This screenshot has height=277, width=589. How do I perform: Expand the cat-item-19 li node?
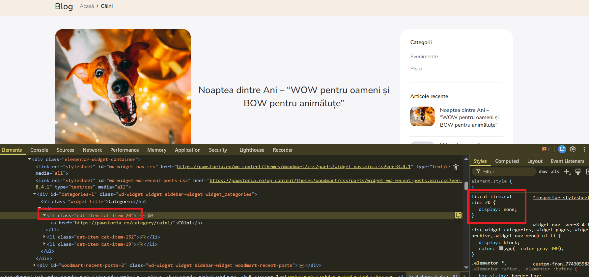44,244
